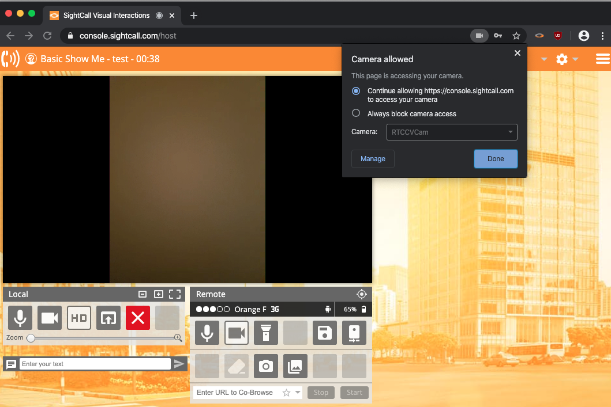The height and width of the screenshot is (407, 611).
Task: Toggle HD video quality button
Action: point(79,318)
